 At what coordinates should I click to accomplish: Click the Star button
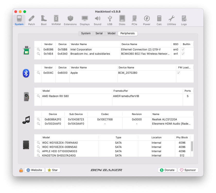click(53, 170)
